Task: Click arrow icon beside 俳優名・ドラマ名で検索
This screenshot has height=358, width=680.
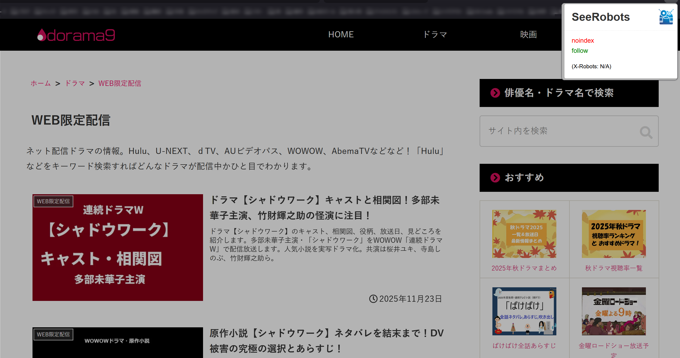Action: pos(495,93)
